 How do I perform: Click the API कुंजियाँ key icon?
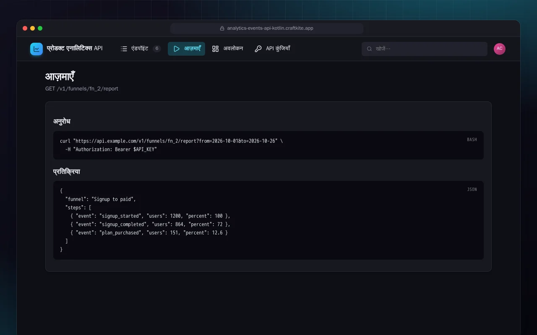(x=258, y=49)
